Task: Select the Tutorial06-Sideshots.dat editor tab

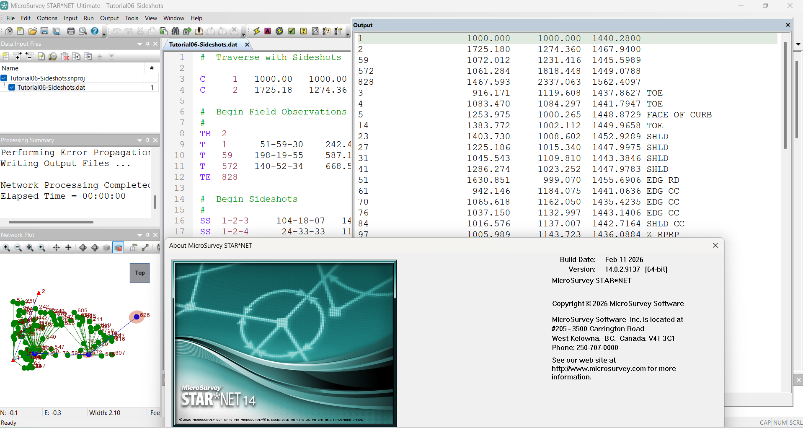Action: [x=203, y=44]
